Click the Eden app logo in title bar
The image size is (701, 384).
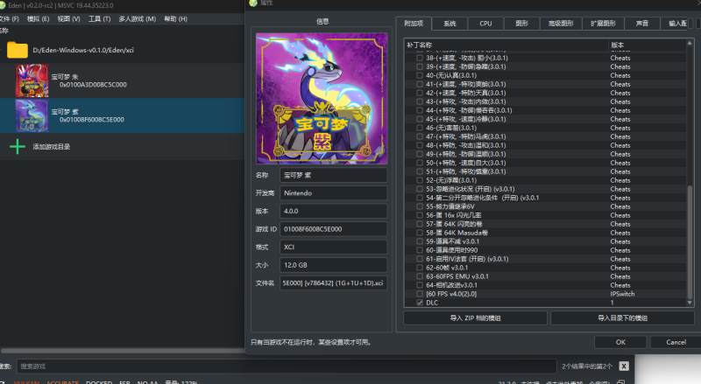coord(3,5)
